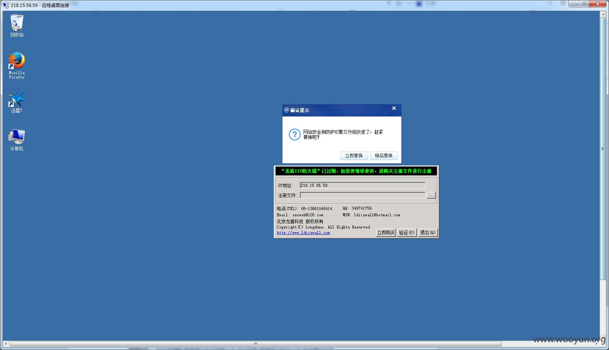Click 稍后替换 to replace later
The width and height of the screenshot is (609, 350).
click(x=384, y=155)
